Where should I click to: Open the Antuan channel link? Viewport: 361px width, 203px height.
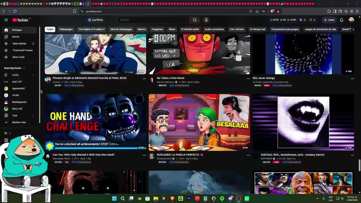click(x=56, y=82)
